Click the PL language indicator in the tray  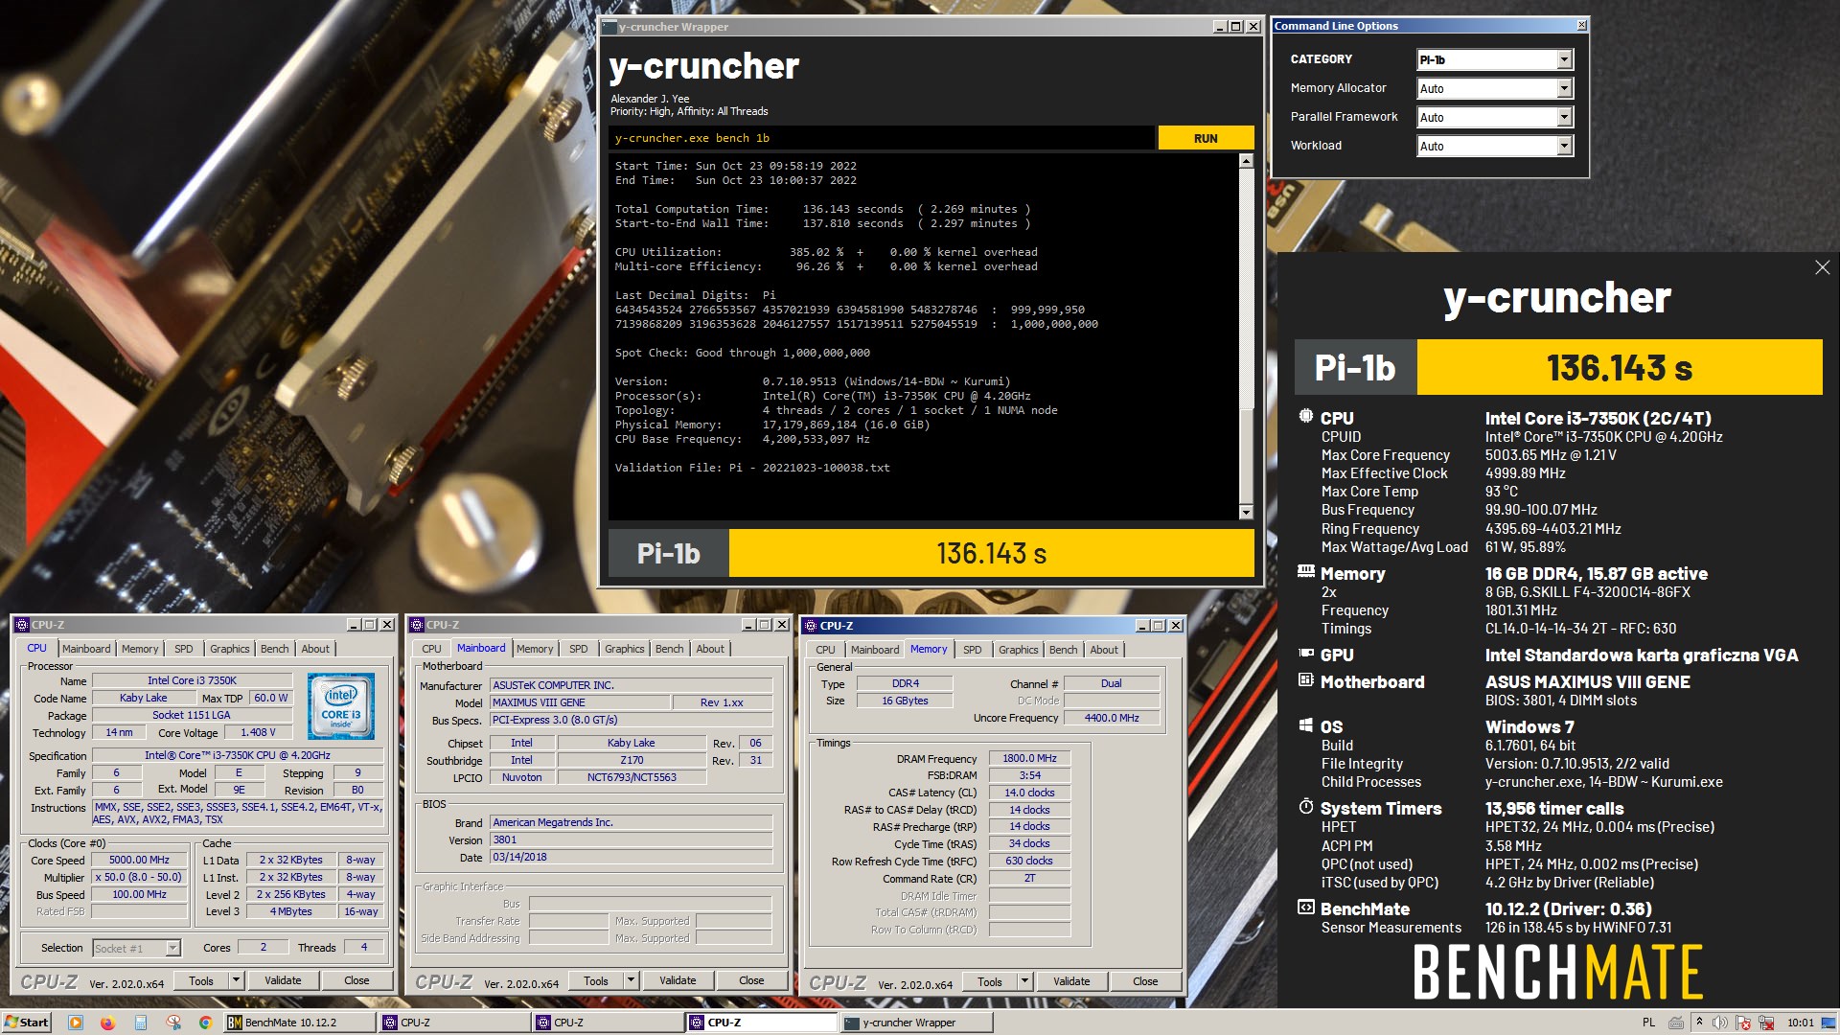(1648, 1023)
